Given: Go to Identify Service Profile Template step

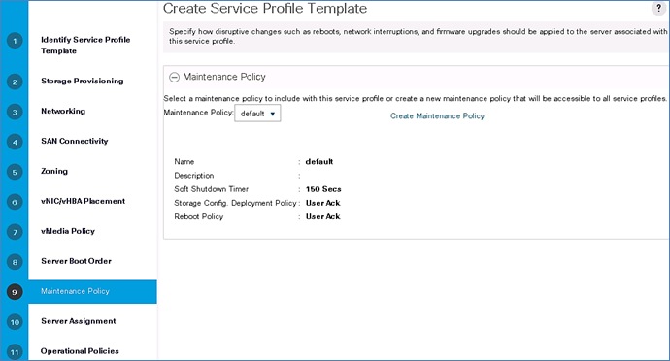Looking at the screenshot, I should pos(85,45).
